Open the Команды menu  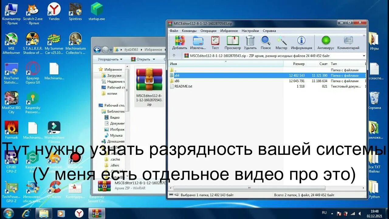(x=189, y=31)
